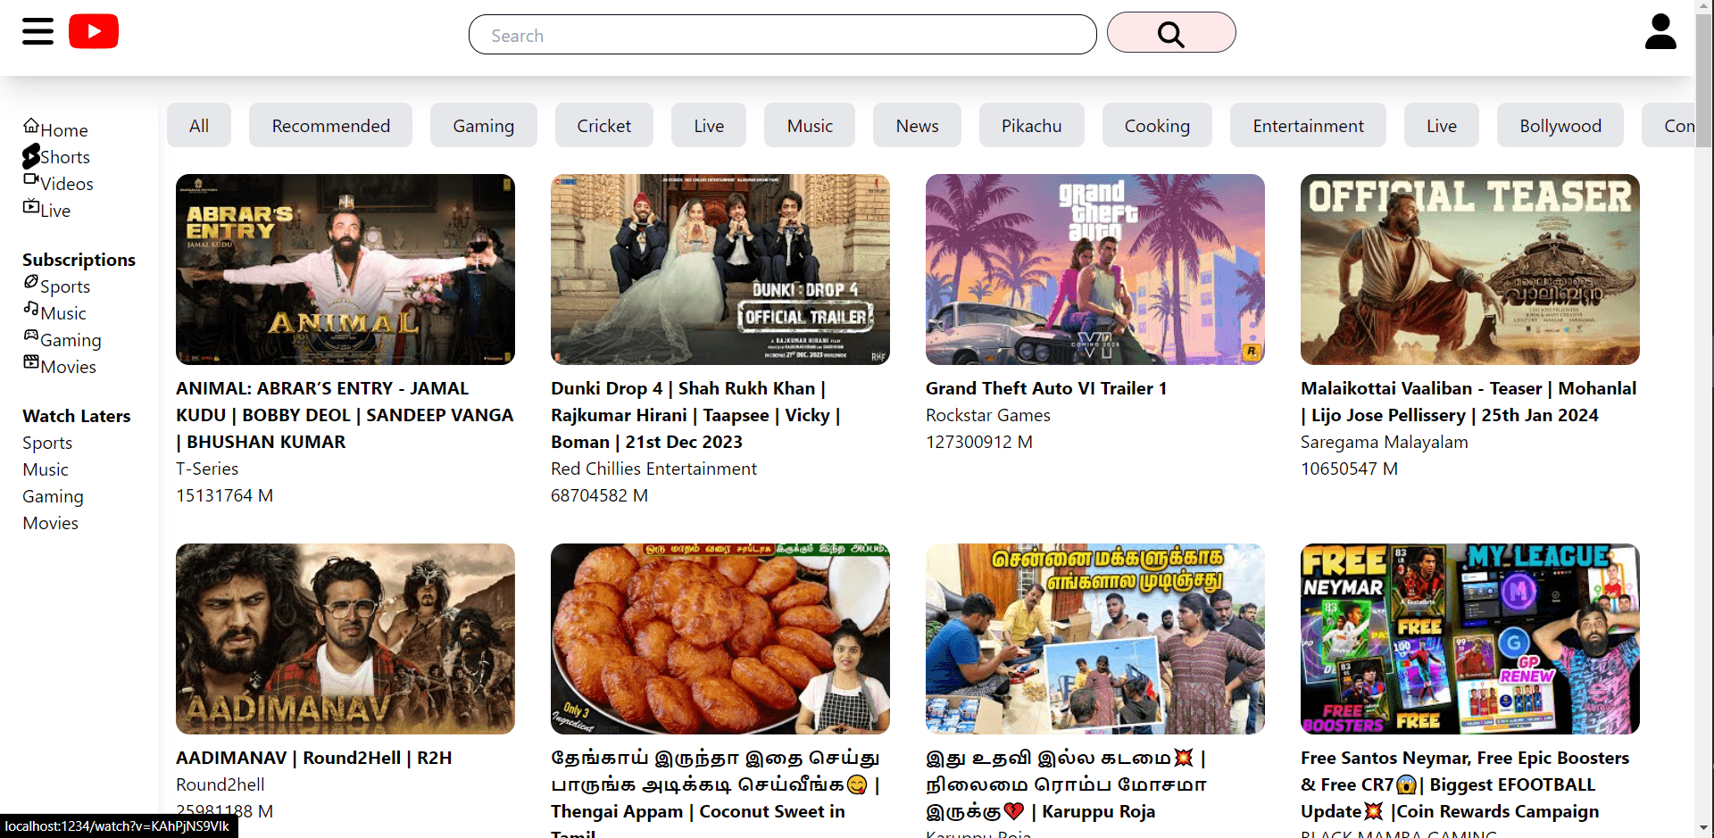Open Gaming under Watch Laters
Image resolution: width=1714 pixels, height=838 pixels.
click(x=53, y=496)
